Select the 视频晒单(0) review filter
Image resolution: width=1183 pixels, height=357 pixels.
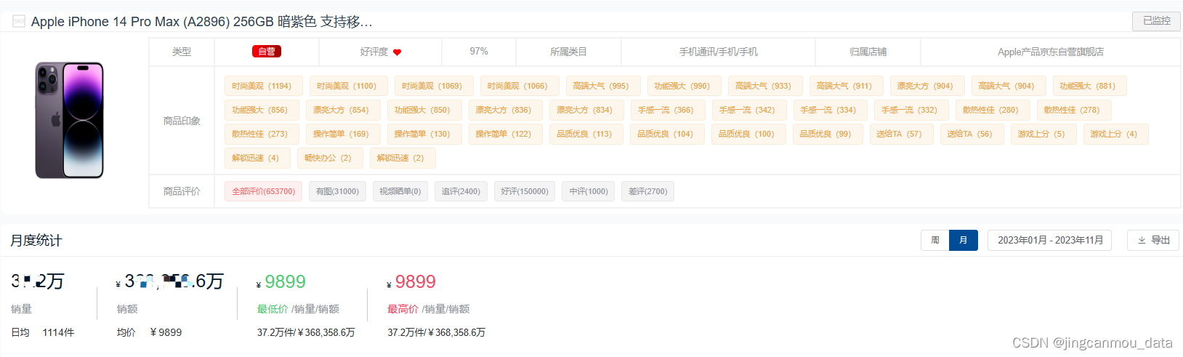400,191
